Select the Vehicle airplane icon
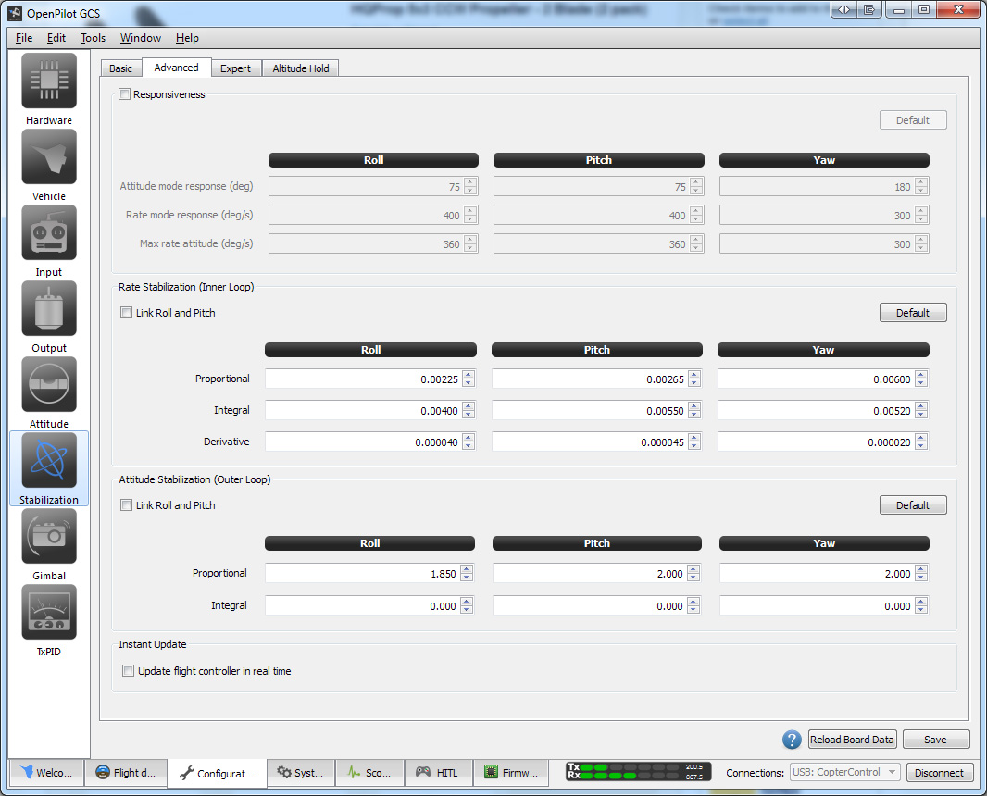Image resolution: width=987 pixels, height=796 pixels. tap(49, 157)
